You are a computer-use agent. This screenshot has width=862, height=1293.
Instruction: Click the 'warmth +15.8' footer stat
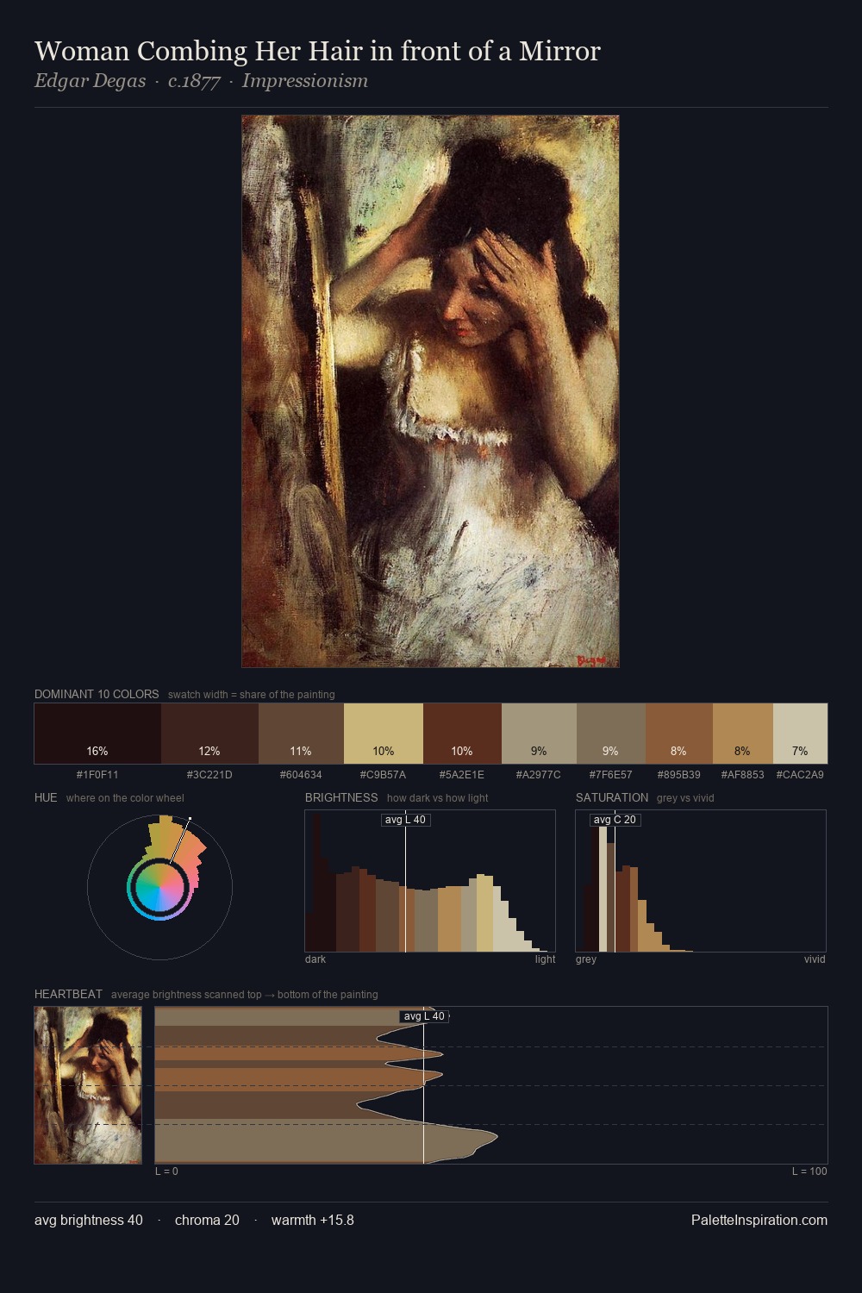(313, 1220)
